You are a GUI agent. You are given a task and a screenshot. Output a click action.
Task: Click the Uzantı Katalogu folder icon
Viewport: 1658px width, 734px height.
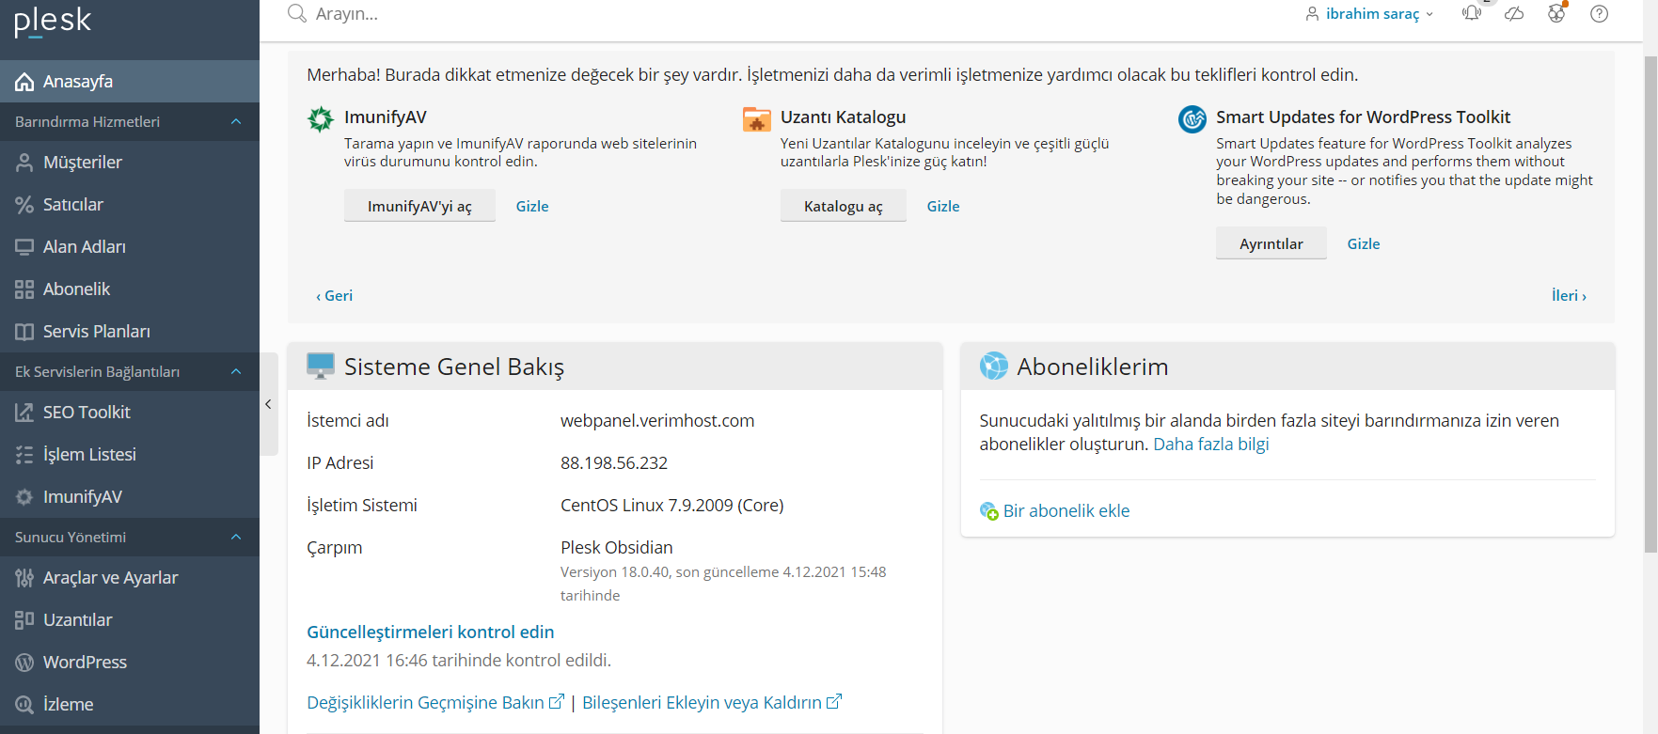coord(757,119)
